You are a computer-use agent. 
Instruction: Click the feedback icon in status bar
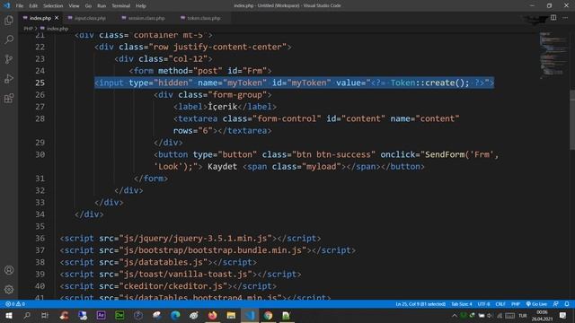556,304
